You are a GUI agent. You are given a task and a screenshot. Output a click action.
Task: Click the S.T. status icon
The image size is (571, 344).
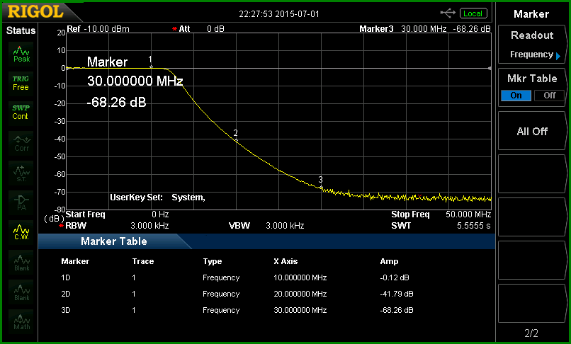[21, 173]
